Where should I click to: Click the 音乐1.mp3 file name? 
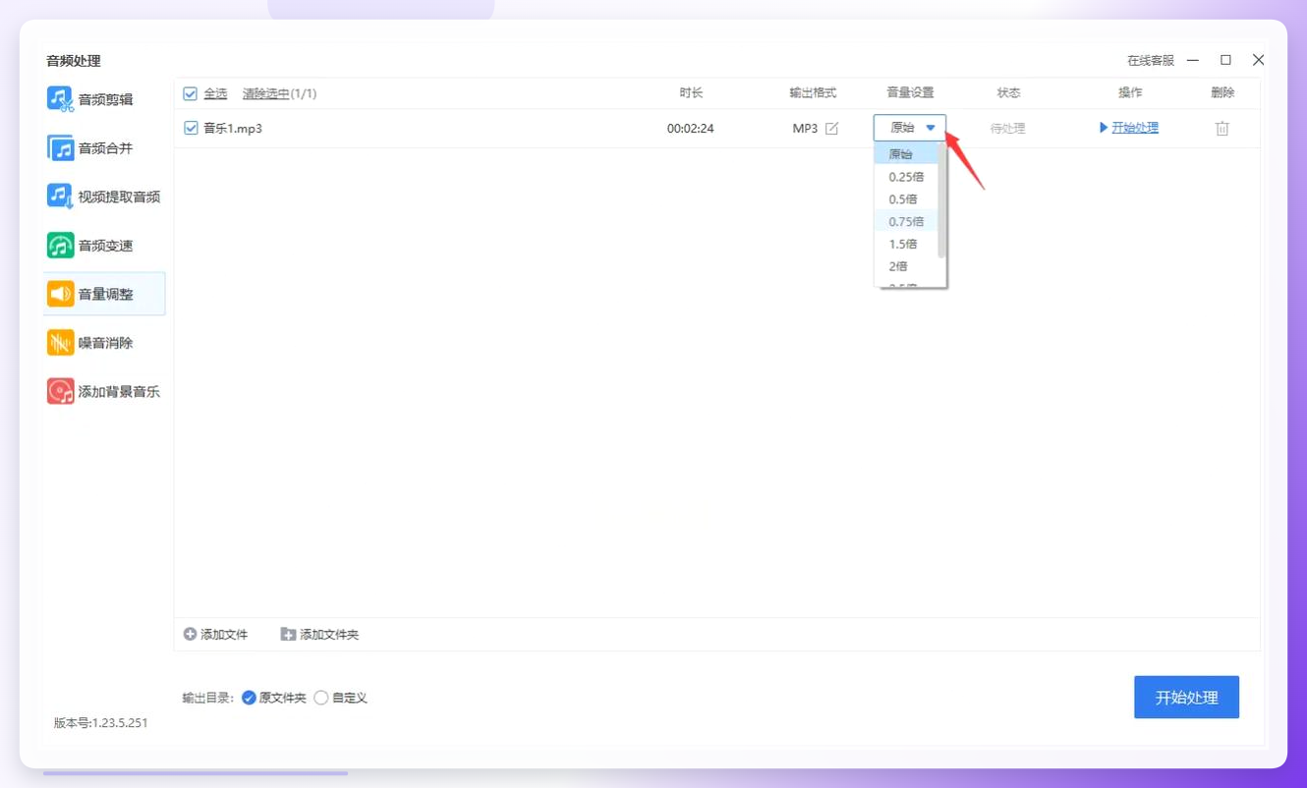(x=233, y=129)
